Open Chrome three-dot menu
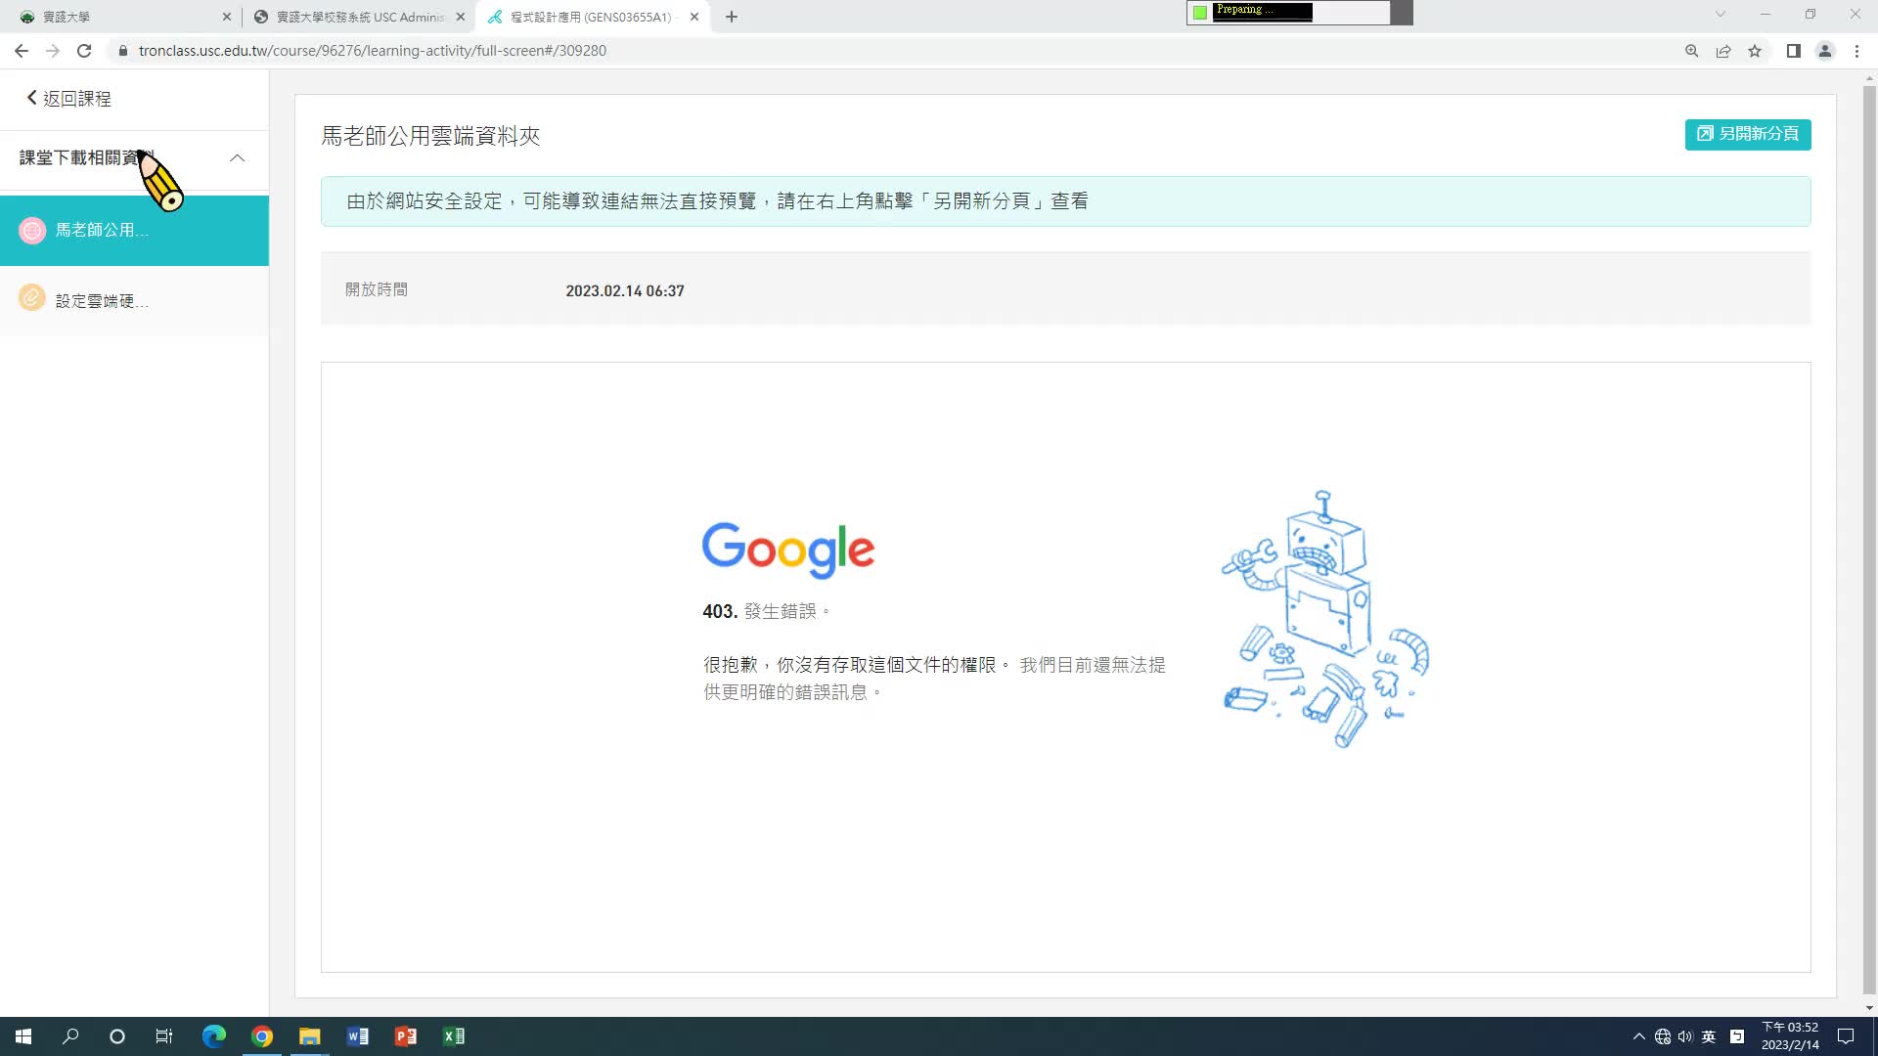This screenshot has width=1878, height=1056. coord(1856,51)
